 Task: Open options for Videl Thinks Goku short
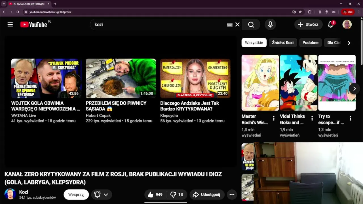[312, 118]
